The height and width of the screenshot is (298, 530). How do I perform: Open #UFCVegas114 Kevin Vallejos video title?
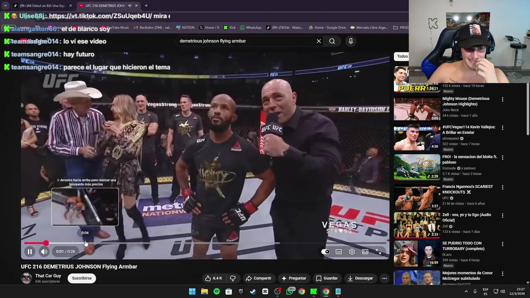click(x=469, y=130)
